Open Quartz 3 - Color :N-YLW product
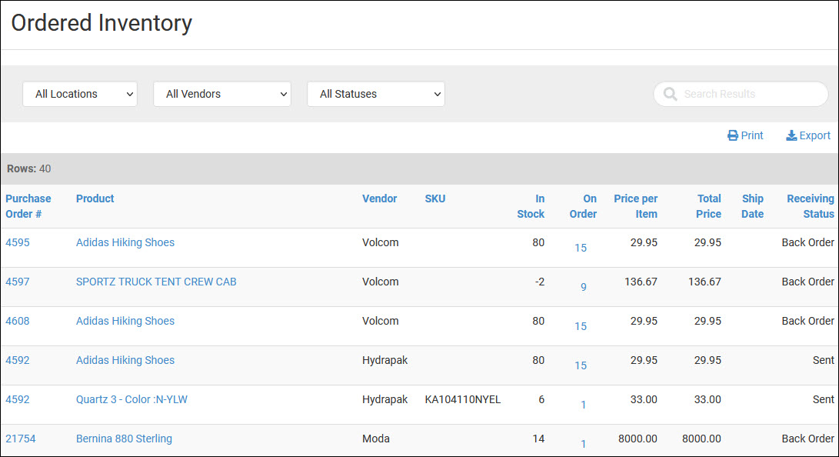The height and width of the screenshot is (457, 839). pyautogui.click(x=132, y=399)
